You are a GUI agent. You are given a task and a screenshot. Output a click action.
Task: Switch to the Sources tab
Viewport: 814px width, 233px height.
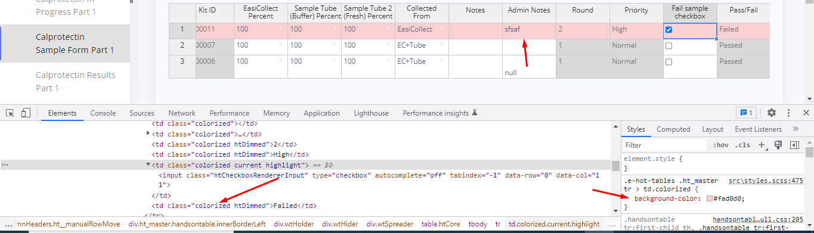coord(142,113)
